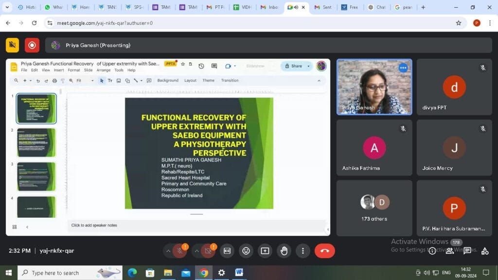Viewport: 498px width, 280px height.
Task: Expand audio settings chevron beside microphone
Action: tap(168, 251)
